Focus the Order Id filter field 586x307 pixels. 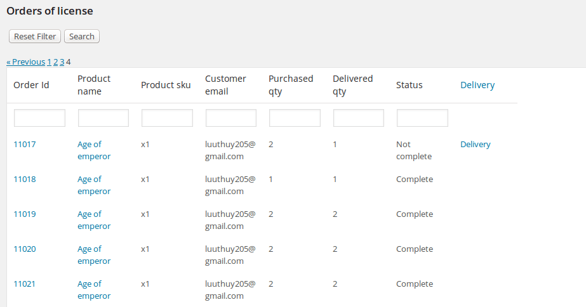click(39, 118)
